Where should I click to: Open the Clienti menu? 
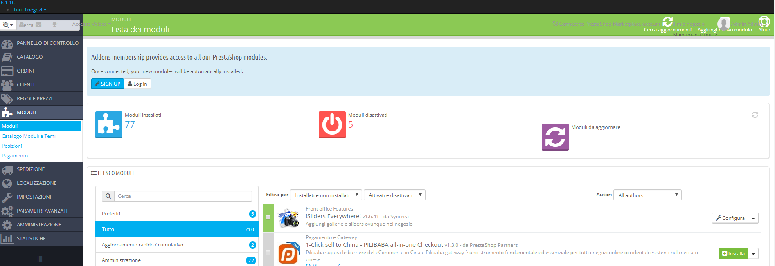pos(41,84)
